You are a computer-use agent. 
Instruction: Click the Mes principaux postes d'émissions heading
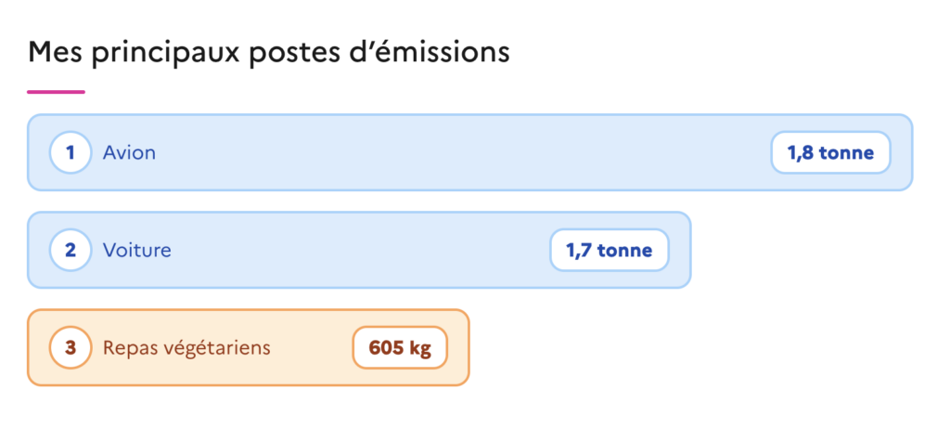(269, 53)
